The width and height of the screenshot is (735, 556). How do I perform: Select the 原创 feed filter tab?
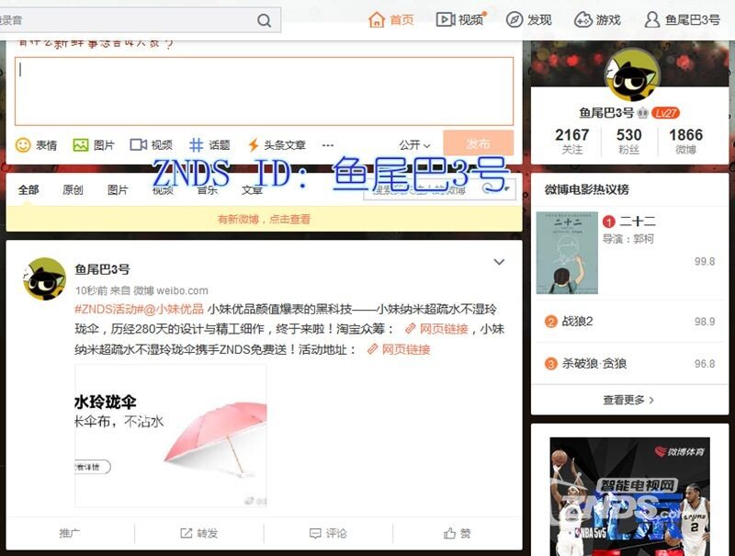click(73, 189)
